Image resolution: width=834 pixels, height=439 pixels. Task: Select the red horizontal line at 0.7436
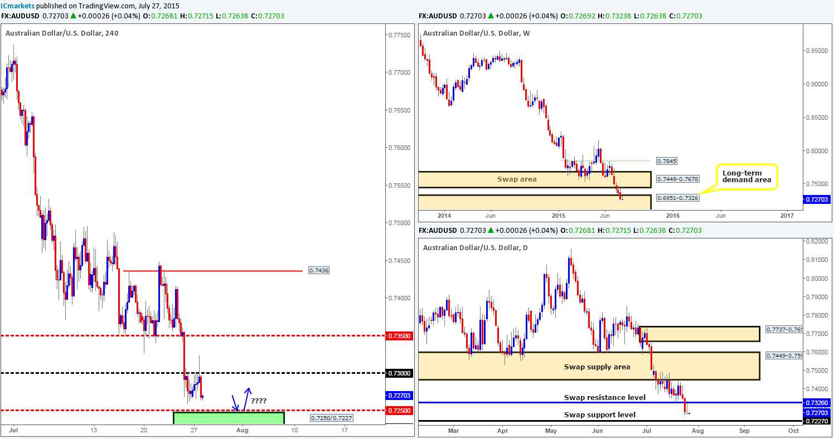coord(213,271)
